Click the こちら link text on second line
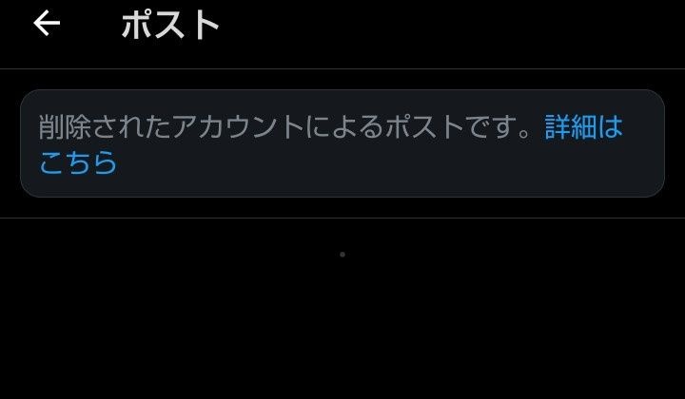The height and width of the screenshot is (399, 685). point(78,162)
